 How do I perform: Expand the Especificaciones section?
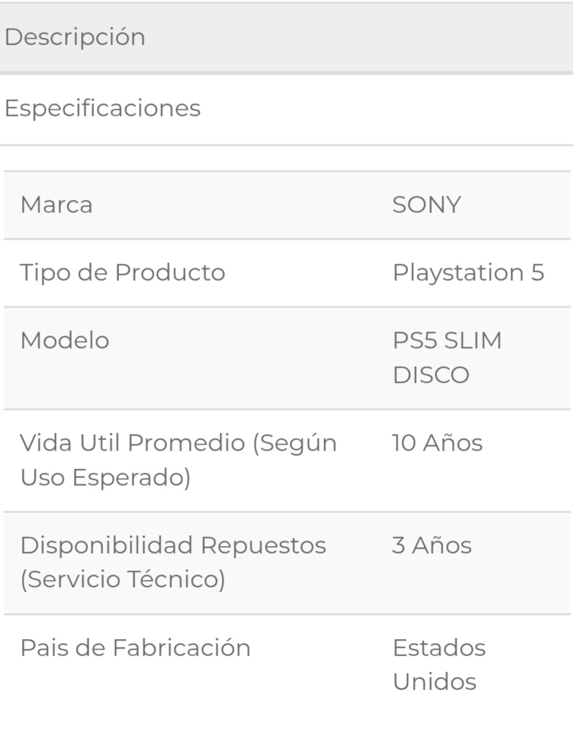pos(102,108)
